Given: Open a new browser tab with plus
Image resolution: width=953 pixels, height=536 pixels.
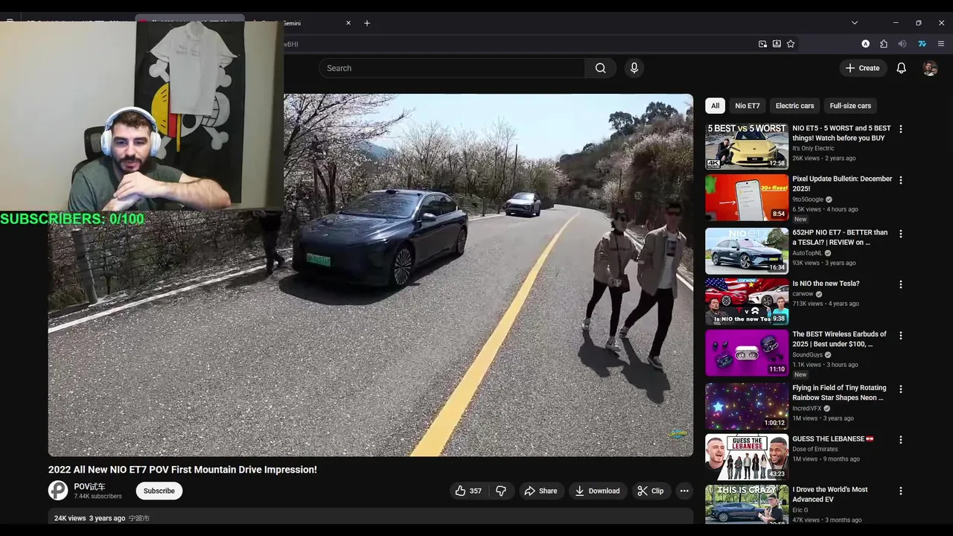Looking at the screenshot, I should (x=367, y=23).
